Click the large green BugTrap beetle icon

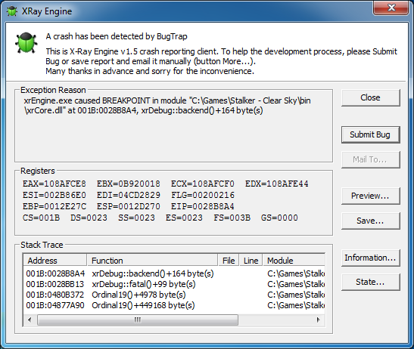click(26, 43)
